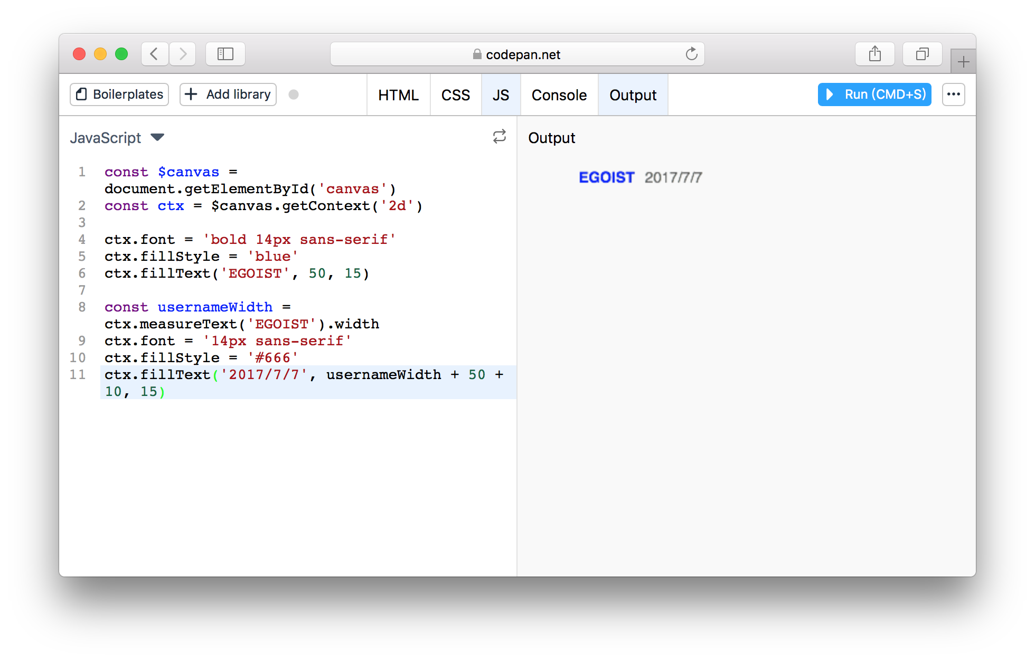
Task: Click the browser back arrow
Action: coord(154,54)
